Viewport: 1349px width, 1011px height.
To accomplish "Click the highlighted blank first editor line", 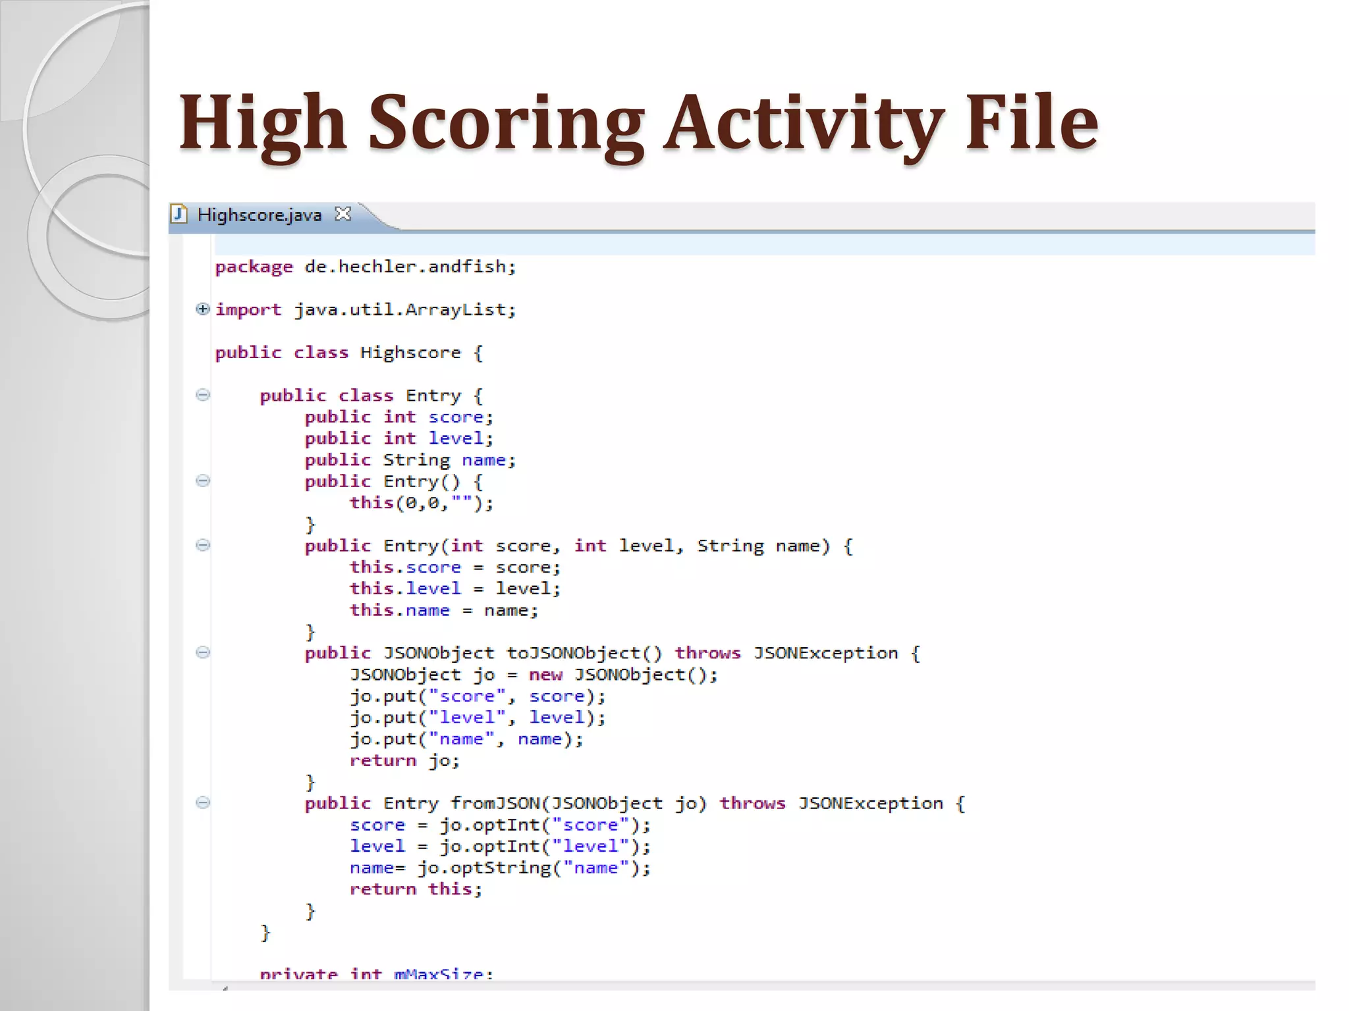I will tap(764, 245).
